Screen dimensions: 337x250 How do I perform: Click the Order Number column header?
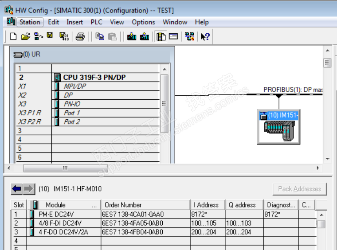[x=145, y=205]
